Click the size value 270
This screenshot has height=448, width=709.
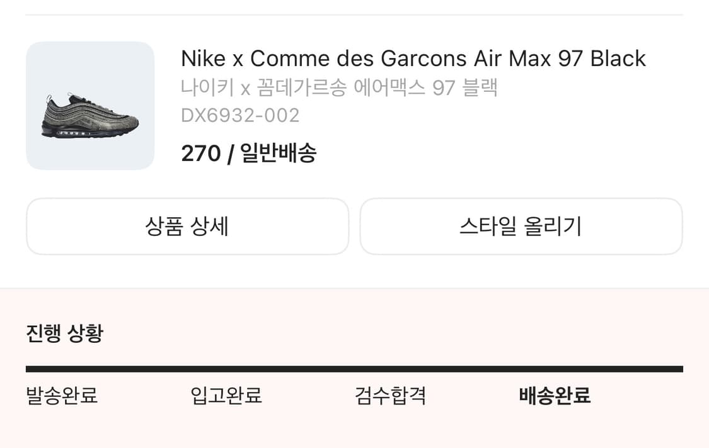click(x=200, y=153)
